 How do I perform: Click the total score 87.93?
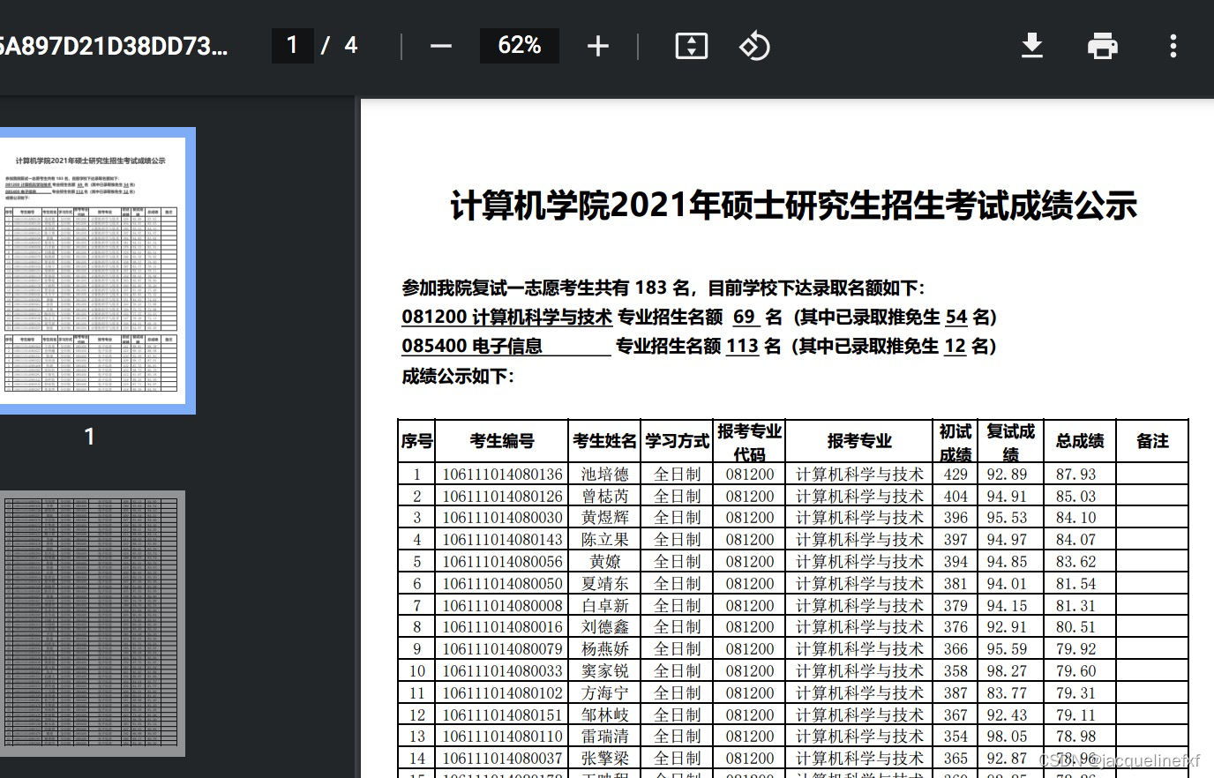[1076, 475]
